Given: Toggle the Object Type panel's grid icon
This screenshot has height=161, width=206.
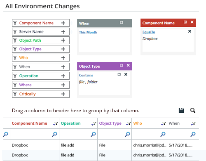Looking at the screenshot, I should pyautogui.click(x=122, y=65).
